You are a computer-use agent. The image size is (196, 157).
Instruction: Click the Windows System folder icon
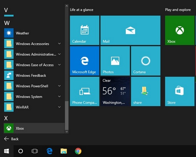[x=9, y=97]
